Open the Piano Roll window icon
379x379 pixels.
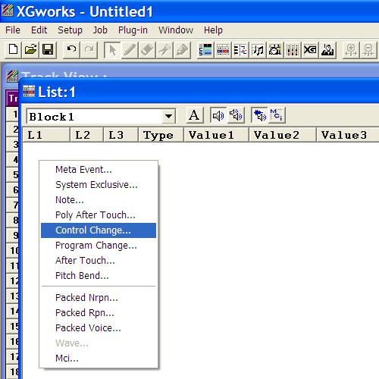coord(240,49)
